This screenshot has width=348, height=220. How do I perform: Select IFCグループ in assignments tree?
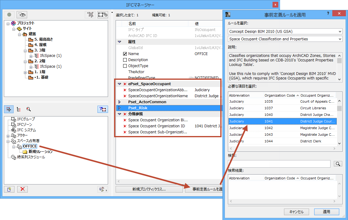pos(26,119)
